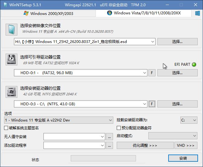Open the mount drive letter C: dropdown
Image resolution: width=203 pixels, height=167 pixels.
coord(189,120)
